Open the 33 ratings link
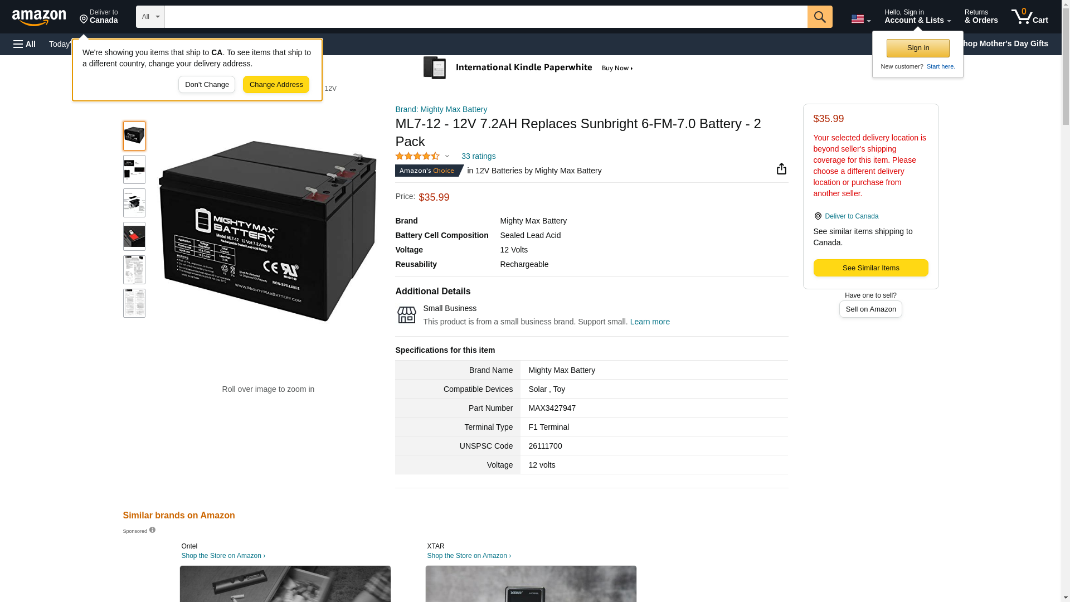Screen dimensions: 1070x602 tap(478, 157)
